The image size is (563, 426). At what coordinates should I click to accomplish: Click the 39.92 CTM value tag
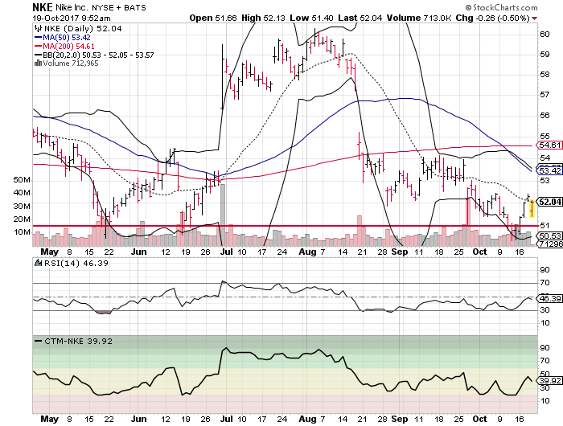click(549, 381)
